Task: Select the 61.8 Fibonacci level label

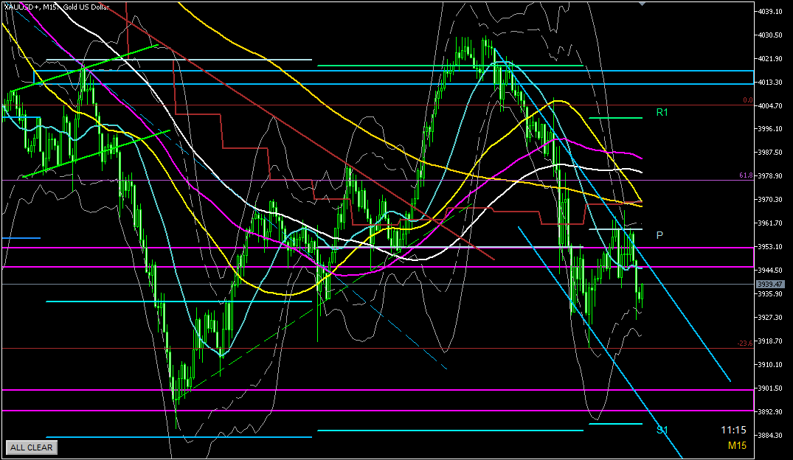Action: (745, 175)
